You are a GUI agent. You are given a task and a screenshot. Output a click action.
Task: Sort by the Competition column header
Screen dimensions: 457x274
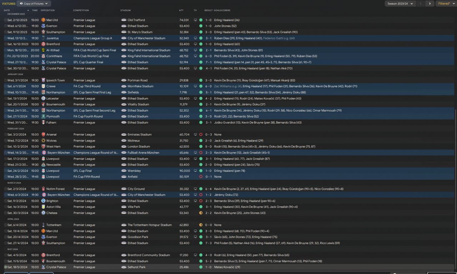[81, 10]
